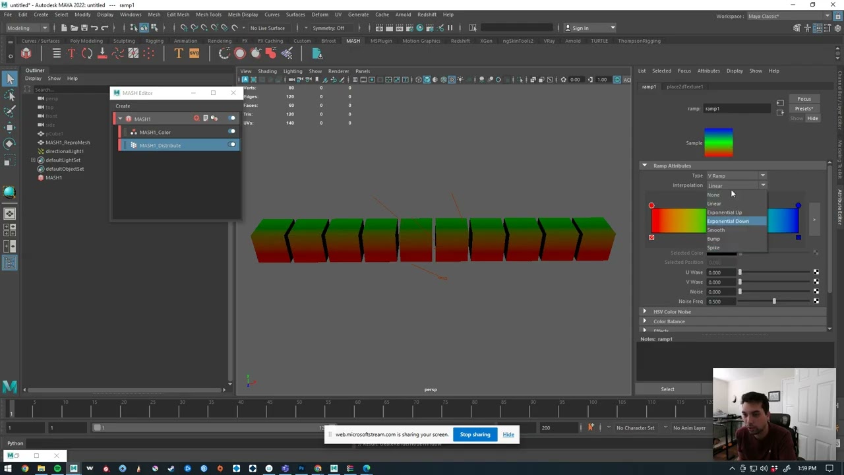Expand the HSV Color Noise section
The height and width of the screenshot is (475, 844).
point(645,311)
